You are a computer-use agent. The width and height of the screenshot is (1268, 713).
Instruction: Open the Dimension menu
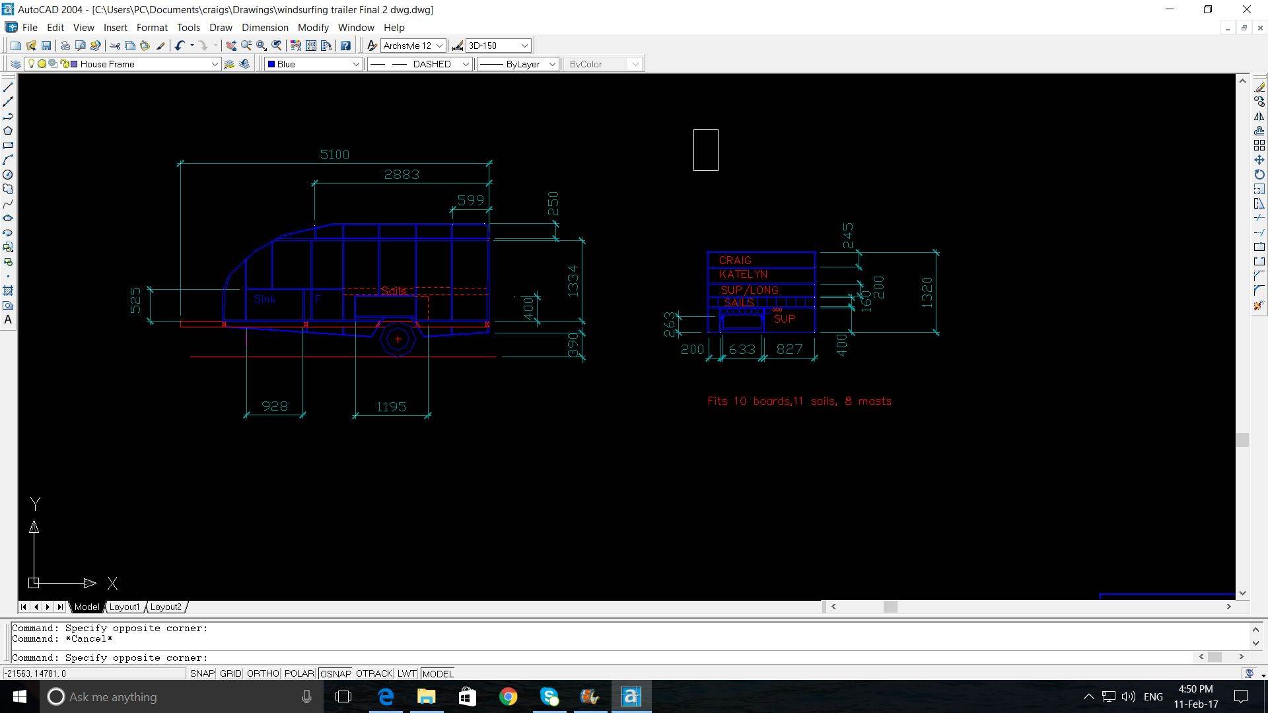[x=265, y=28]
